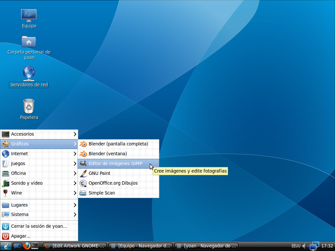Open the Sonido y vídeo submenu
The image size is (335, 251).
click(x=39, y=183)
